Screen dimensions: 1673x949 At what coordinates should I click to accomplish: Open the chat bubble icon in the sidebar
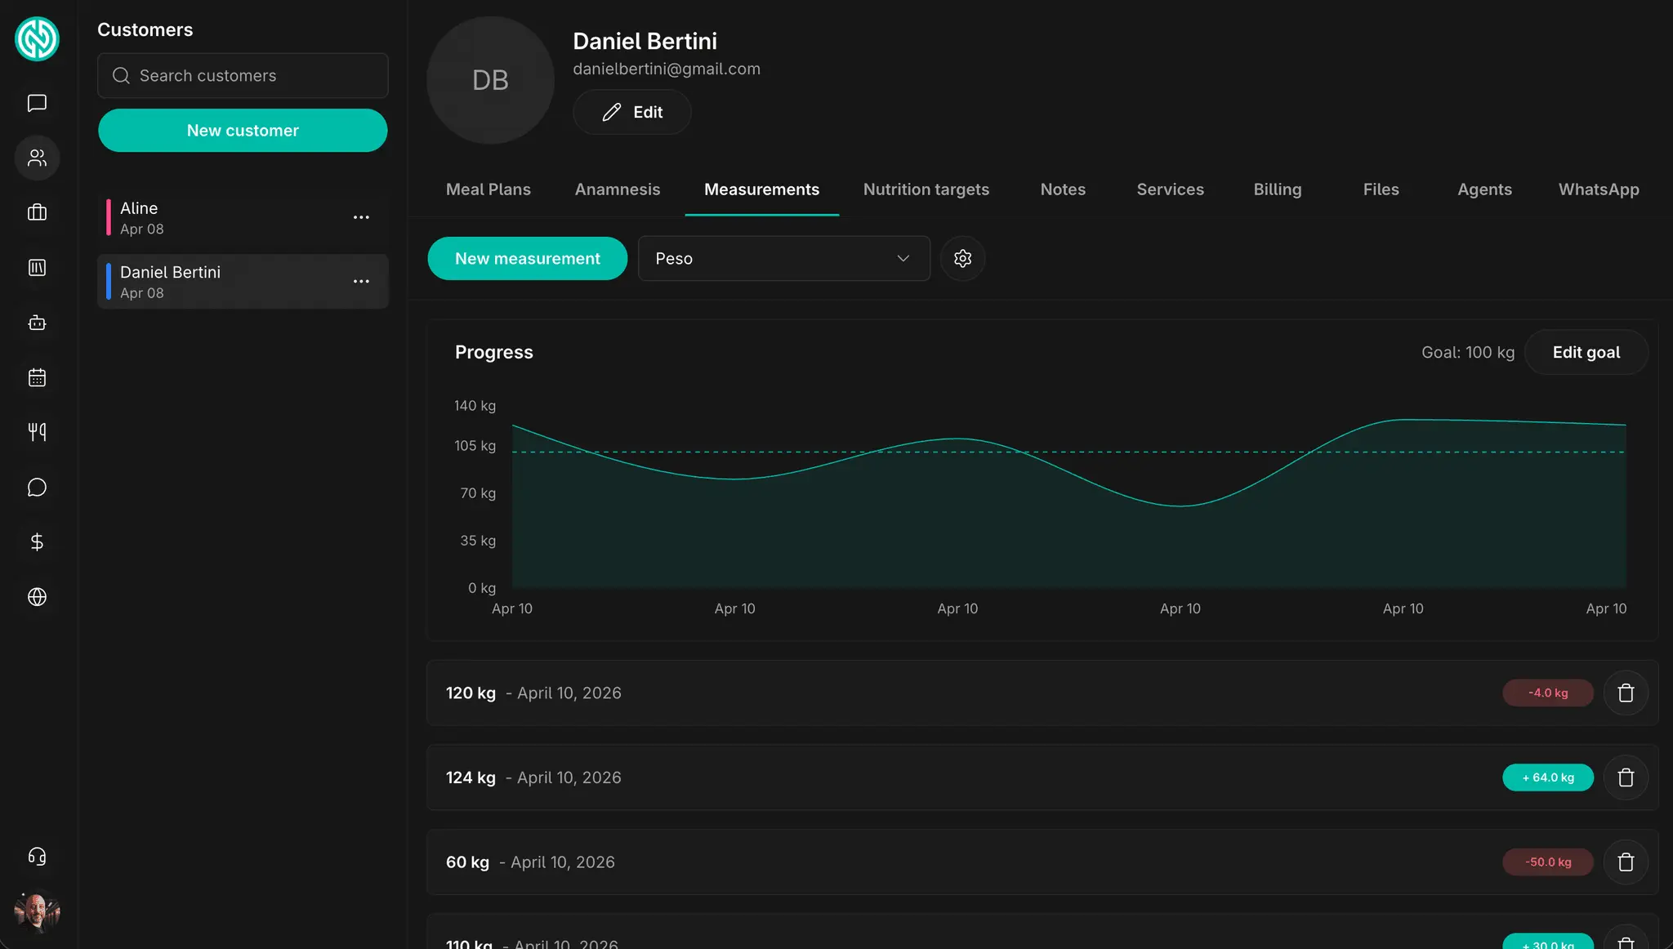click(37, 488)
